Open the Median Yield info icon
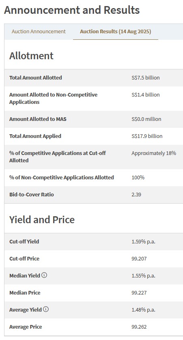 coord(44,275)
